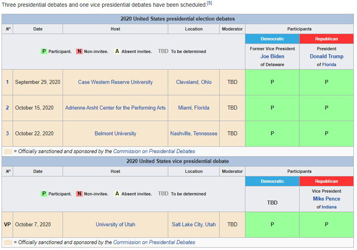Open the Mike Pence link
357x250 pixels.
pyautogui.click(x=326, y=199)
